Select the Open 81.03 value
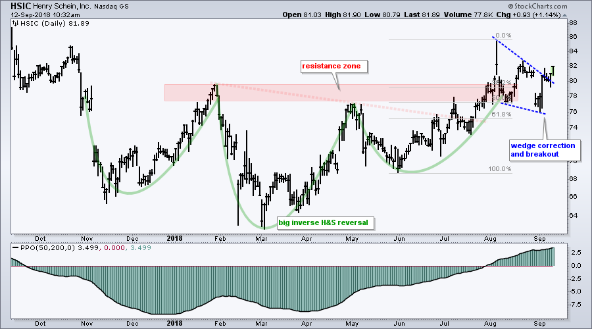The width and height of the screenshot is (592, 329). (302, 15)
